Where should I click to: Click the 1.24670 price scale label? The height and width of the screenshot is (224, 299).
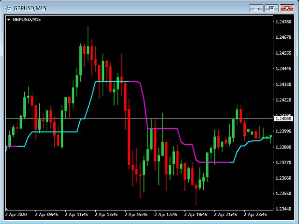point(284,37)
